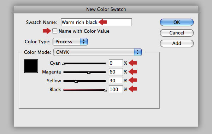Click the Magenta percentage input field
The height and width of the screenshot is (134, 212).
coord(116,72)
